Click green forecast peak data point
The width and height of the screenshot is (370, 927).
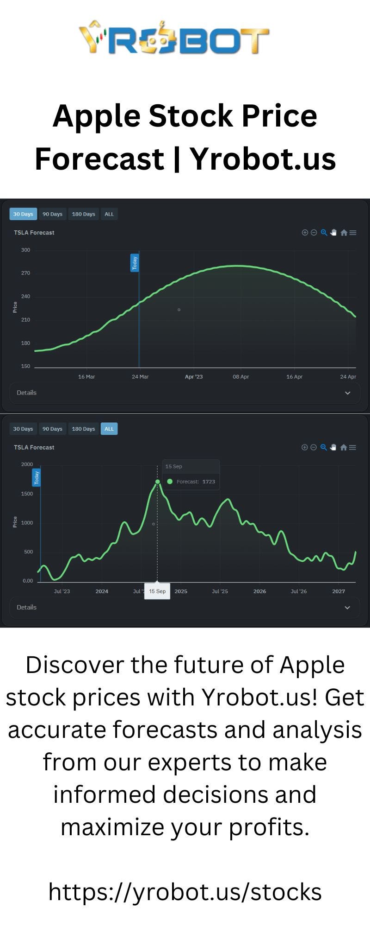[x=158, y=482]
